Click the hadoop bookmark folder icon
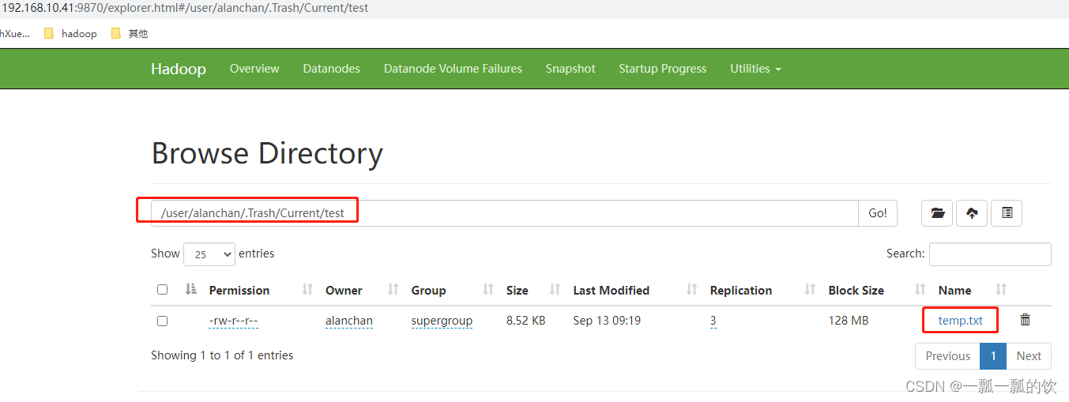 [x=49, y=33]
